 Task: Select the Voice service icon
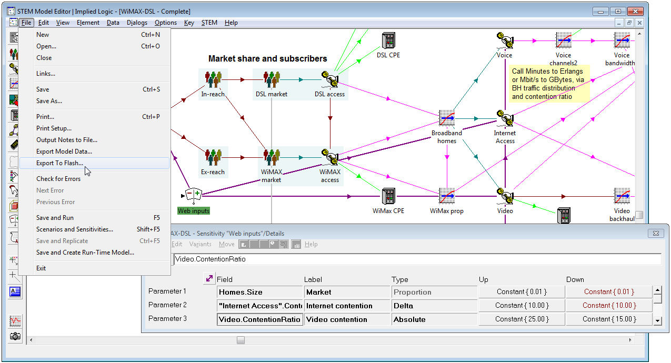(x=504, y=41)
